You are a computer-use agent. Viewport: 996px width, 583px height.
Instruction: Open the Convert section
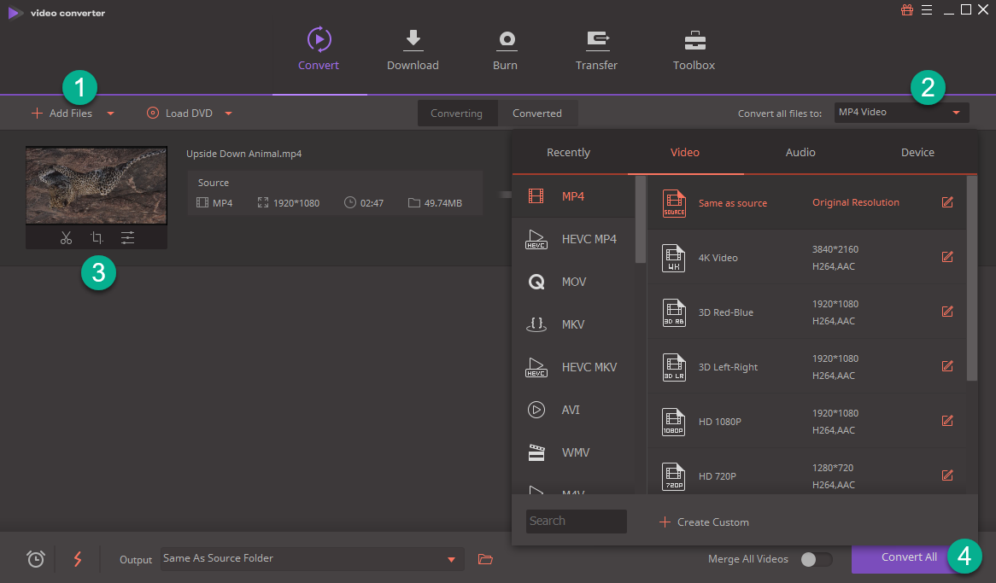point(319,50)
